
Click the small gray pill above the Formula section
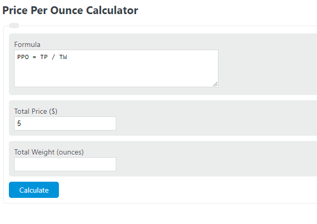(14, 26)
